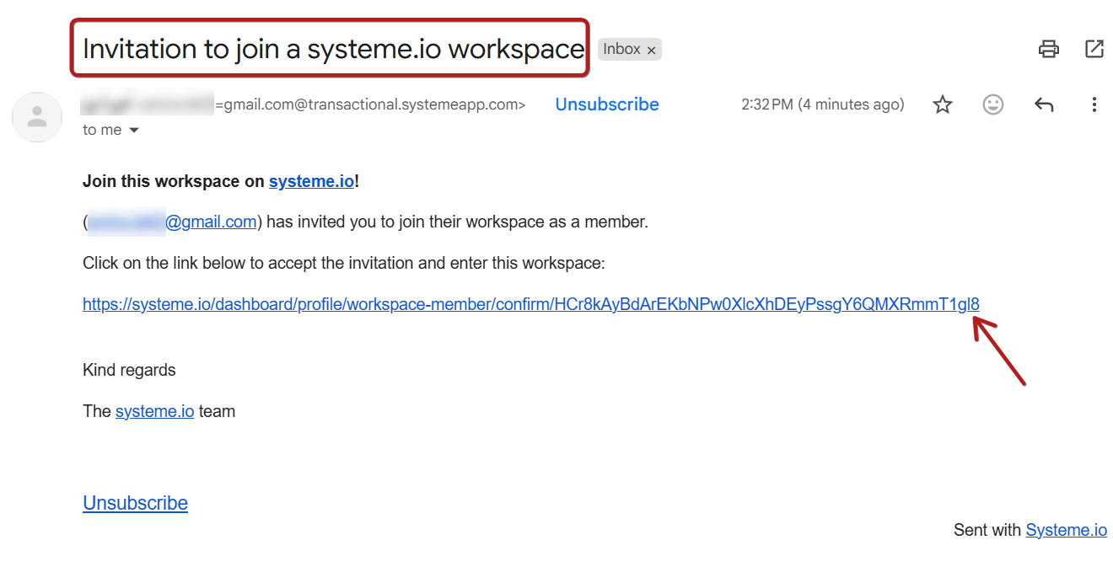The image size is (1113, 567).
Task: Reply using the arrow icon
Action: [1044, 104]
